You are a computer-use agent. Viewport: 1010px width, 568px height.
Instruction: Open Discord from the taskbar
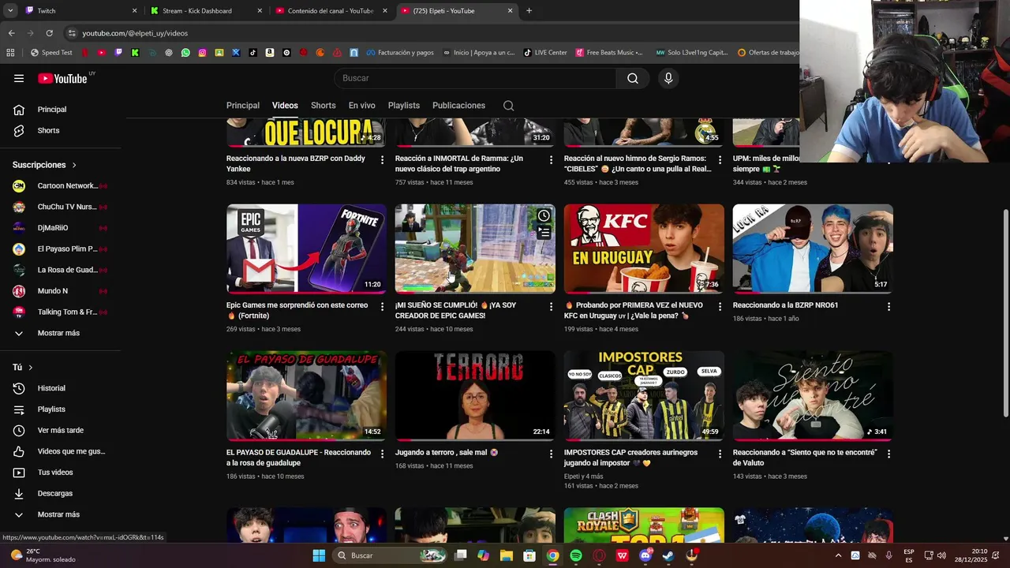tap(645, 555)
